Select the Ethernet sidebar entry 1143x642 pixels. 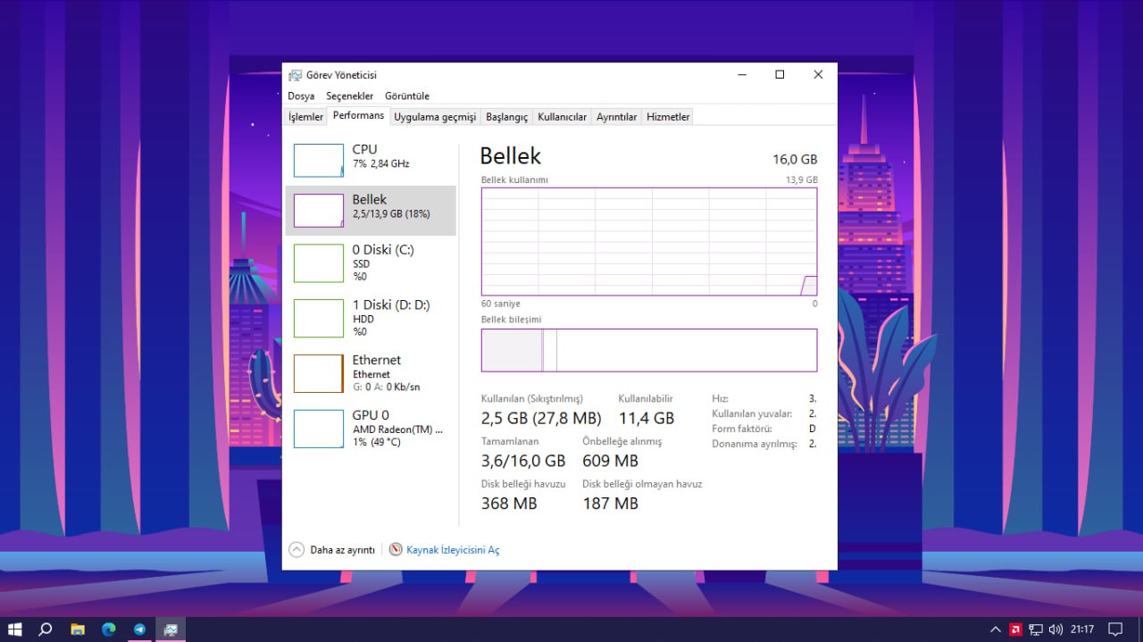click(x=371, y=373)
